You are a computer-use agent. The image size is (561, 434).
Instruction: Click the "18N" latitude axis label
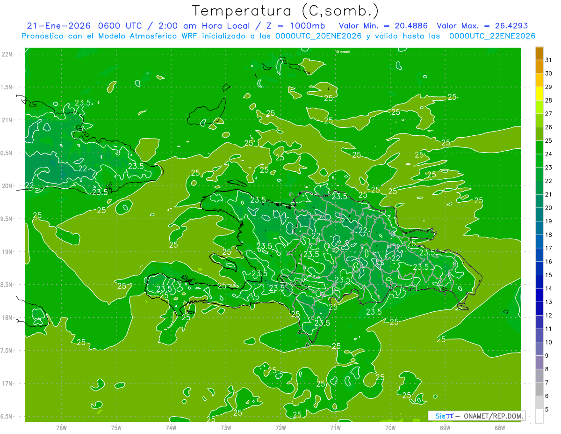point(7,317)
